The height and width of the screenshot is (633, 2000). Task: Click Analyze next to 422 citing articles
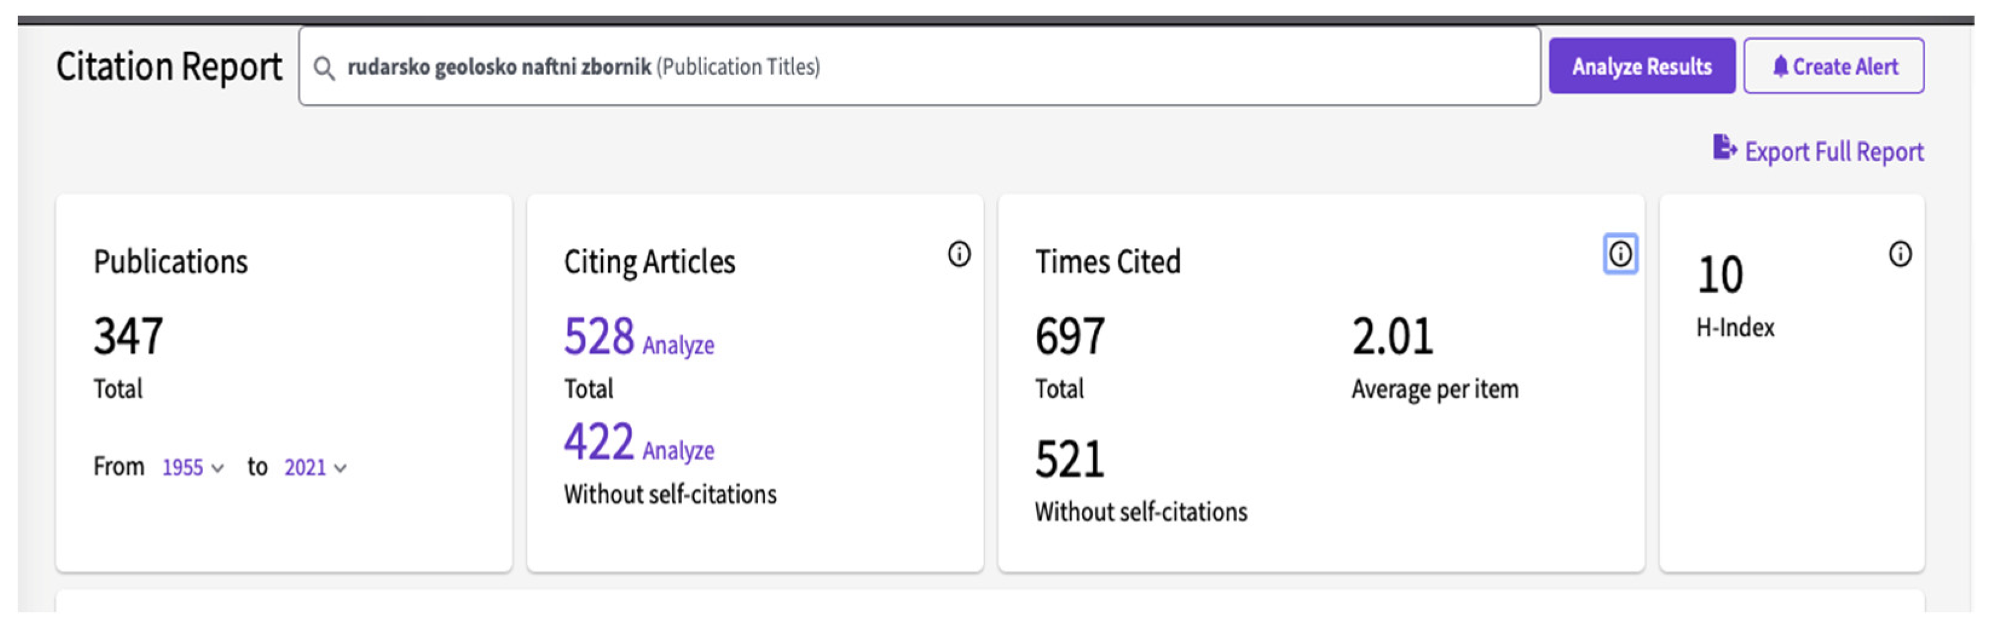coord(678,450)
